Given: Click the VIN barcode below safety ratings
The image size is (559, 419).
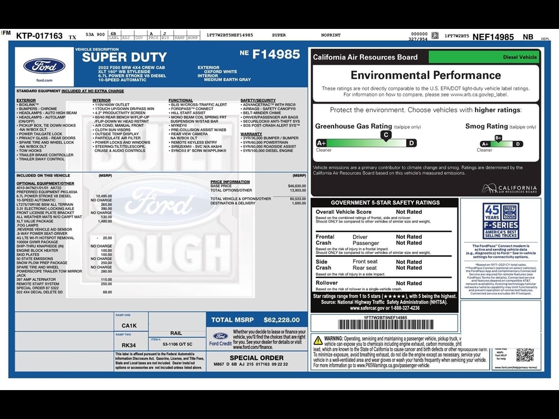Looking at the screenshot, I should tap(385, 325).
